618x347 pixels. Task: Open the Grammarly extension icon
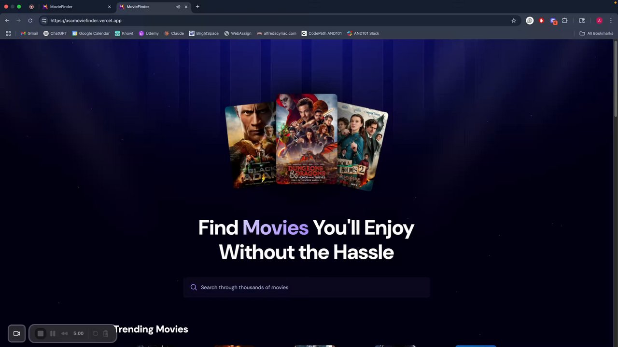(x=530, y=21)
